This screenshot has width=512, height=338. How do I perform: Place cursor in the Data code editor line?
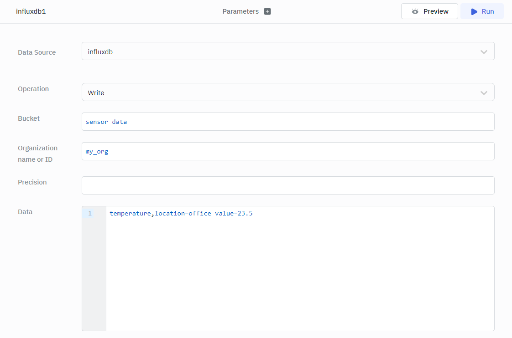point(297,213)
